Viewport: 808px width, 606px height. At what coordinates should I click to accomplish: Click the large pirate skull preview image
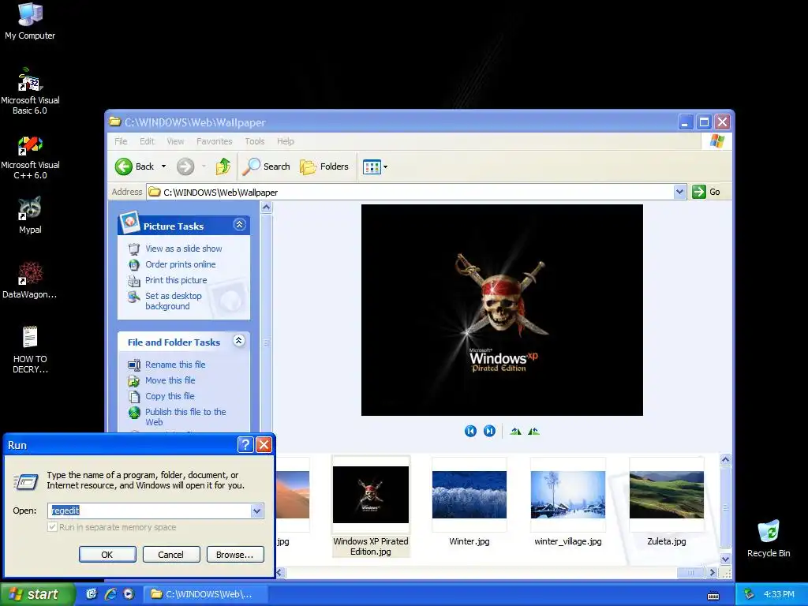coord(502,310)
